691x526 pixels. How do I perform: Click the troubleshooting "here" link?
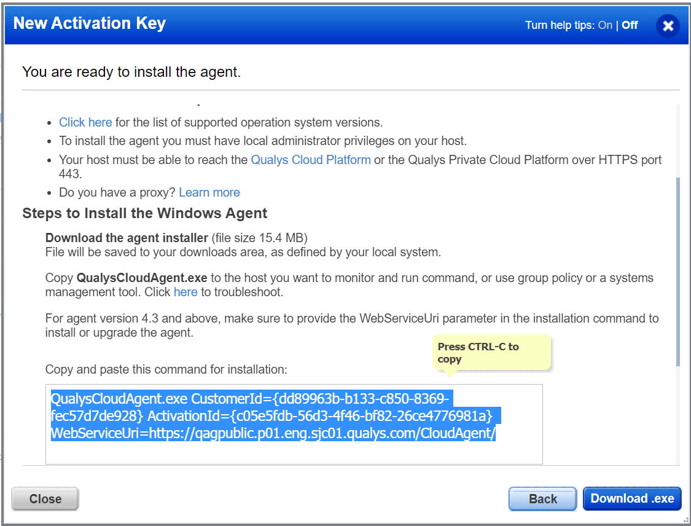tap(185, 292)
